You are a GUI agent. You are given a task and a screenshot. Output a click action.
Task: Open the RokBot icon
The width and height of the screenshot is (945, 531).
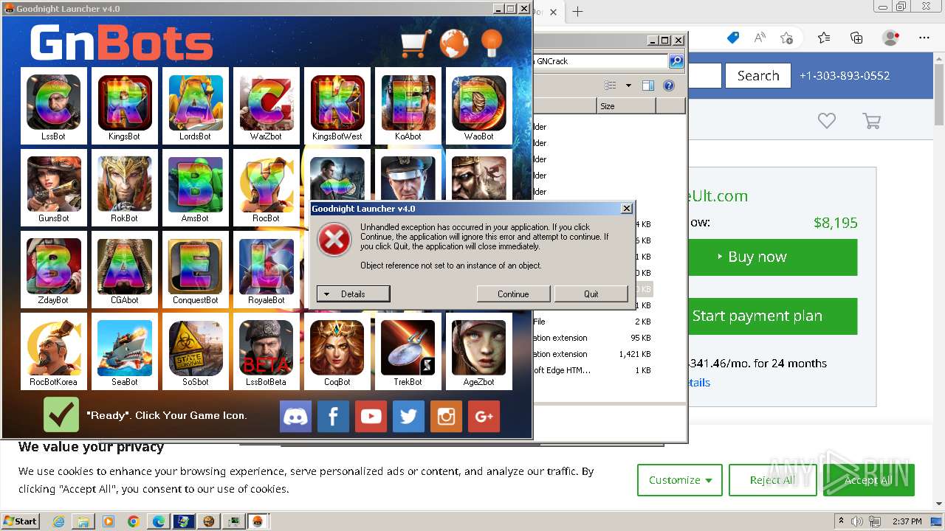[x=124, y=187]
